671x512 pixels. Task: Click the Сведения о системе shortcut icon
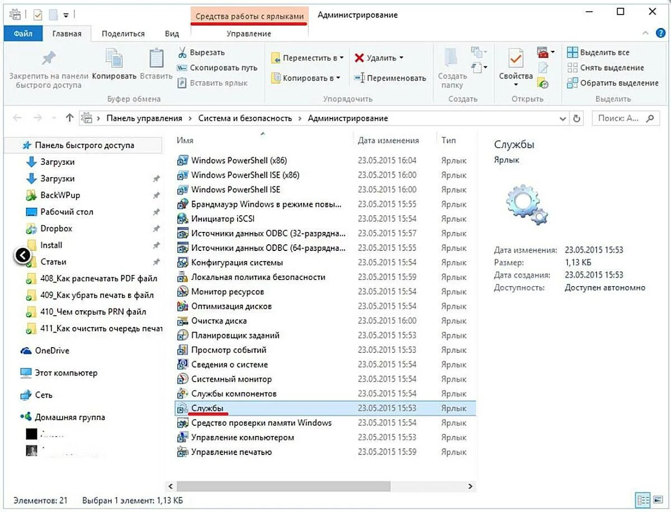(x=182, y=364)
